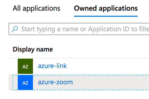This screenshot has width=149, height=99.
Task: Focus the name or Application ID filter box
Action: click(79, 29)
